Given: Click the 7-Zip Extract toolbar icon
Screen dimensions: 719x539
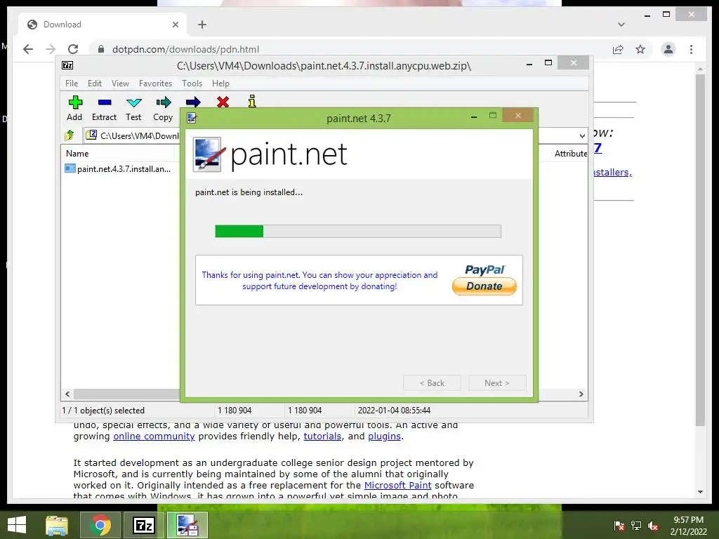Looking at the screenshot, I should point(105,102).
